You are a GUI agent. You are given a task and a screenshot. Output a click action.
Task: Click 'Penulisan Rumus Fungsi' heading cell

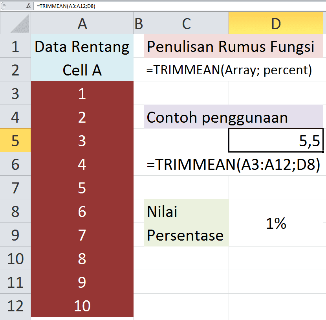click(x=233, y=46)
